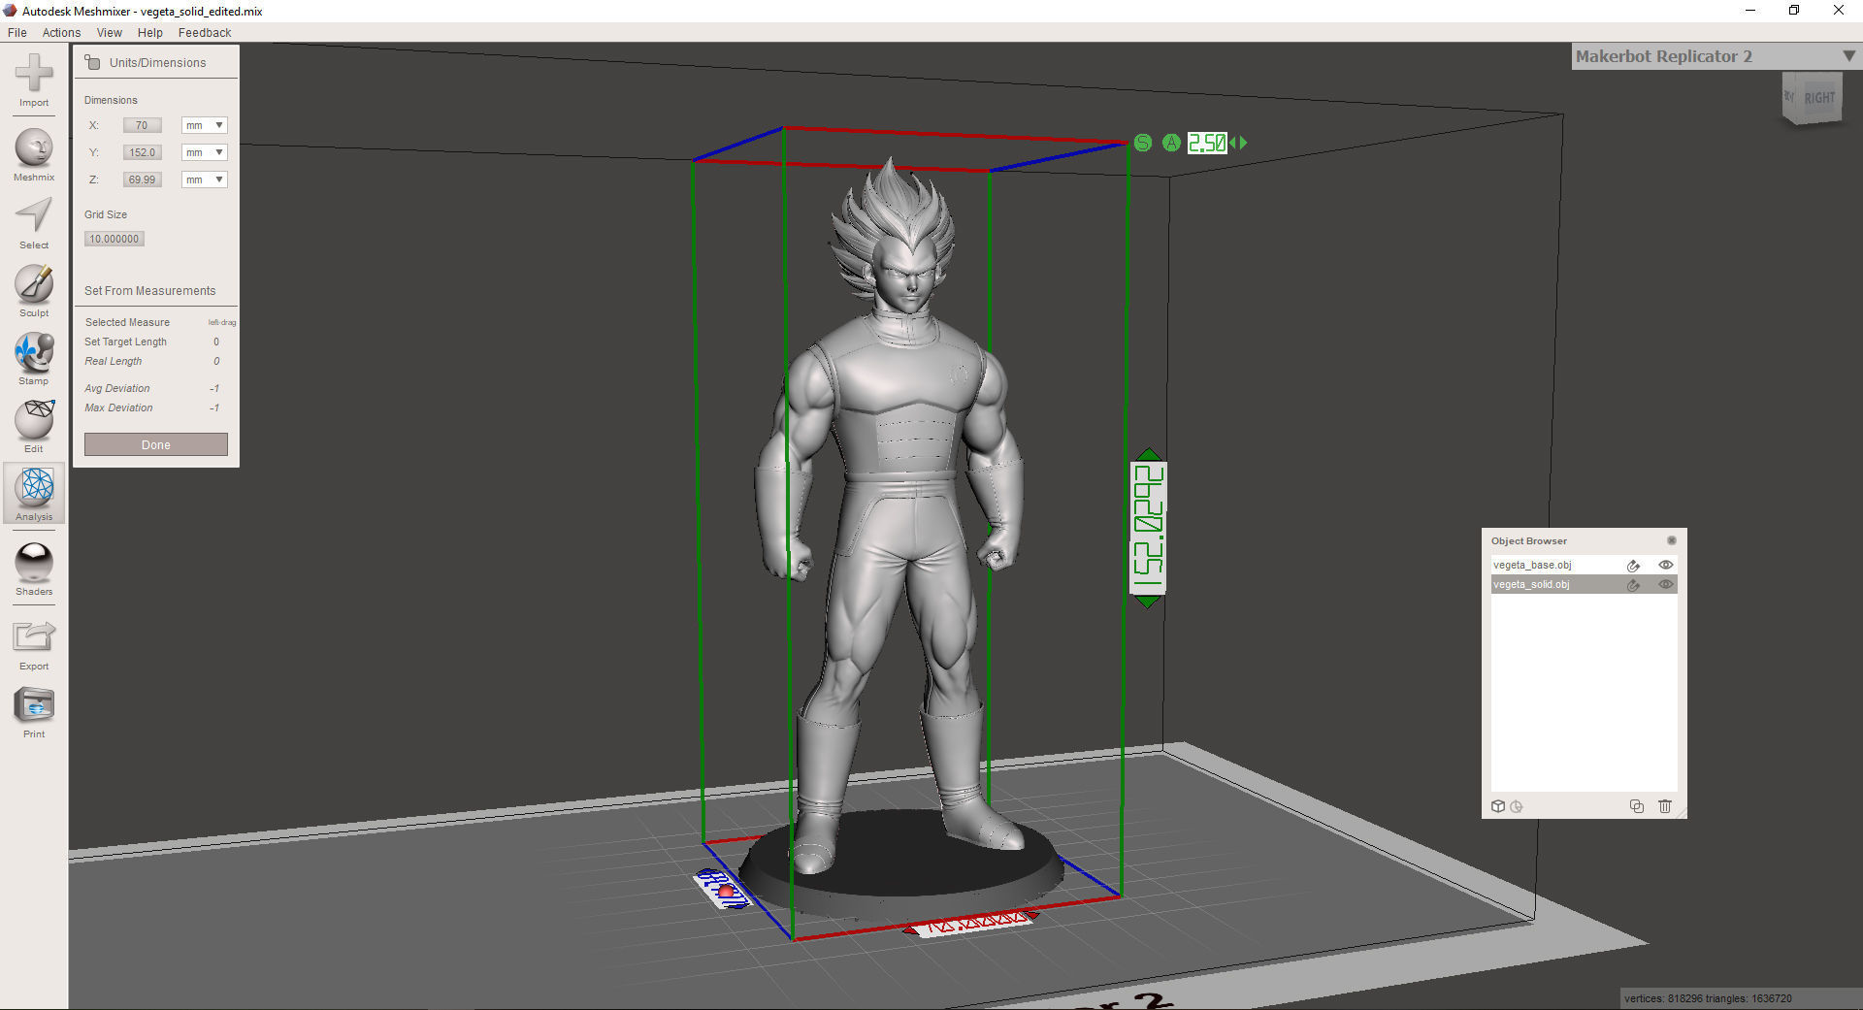This screenshot has width=1863, height=1010.
Task: Open the Y dimension unit dropdown
Action: click(205, 152)
